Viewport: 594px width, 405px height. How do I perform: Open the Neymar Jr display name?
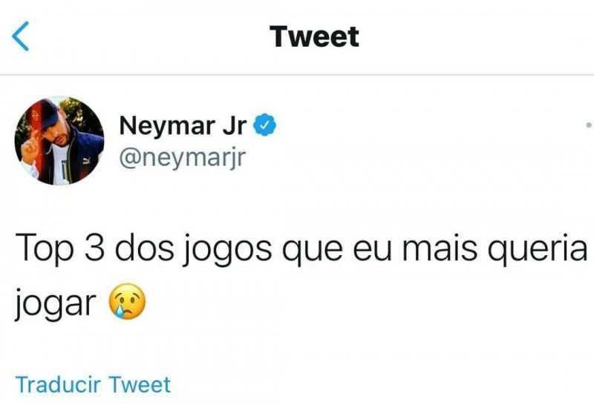183,126
